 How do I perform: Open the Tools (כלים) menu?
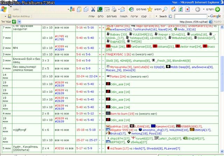(x=100, y=17)
